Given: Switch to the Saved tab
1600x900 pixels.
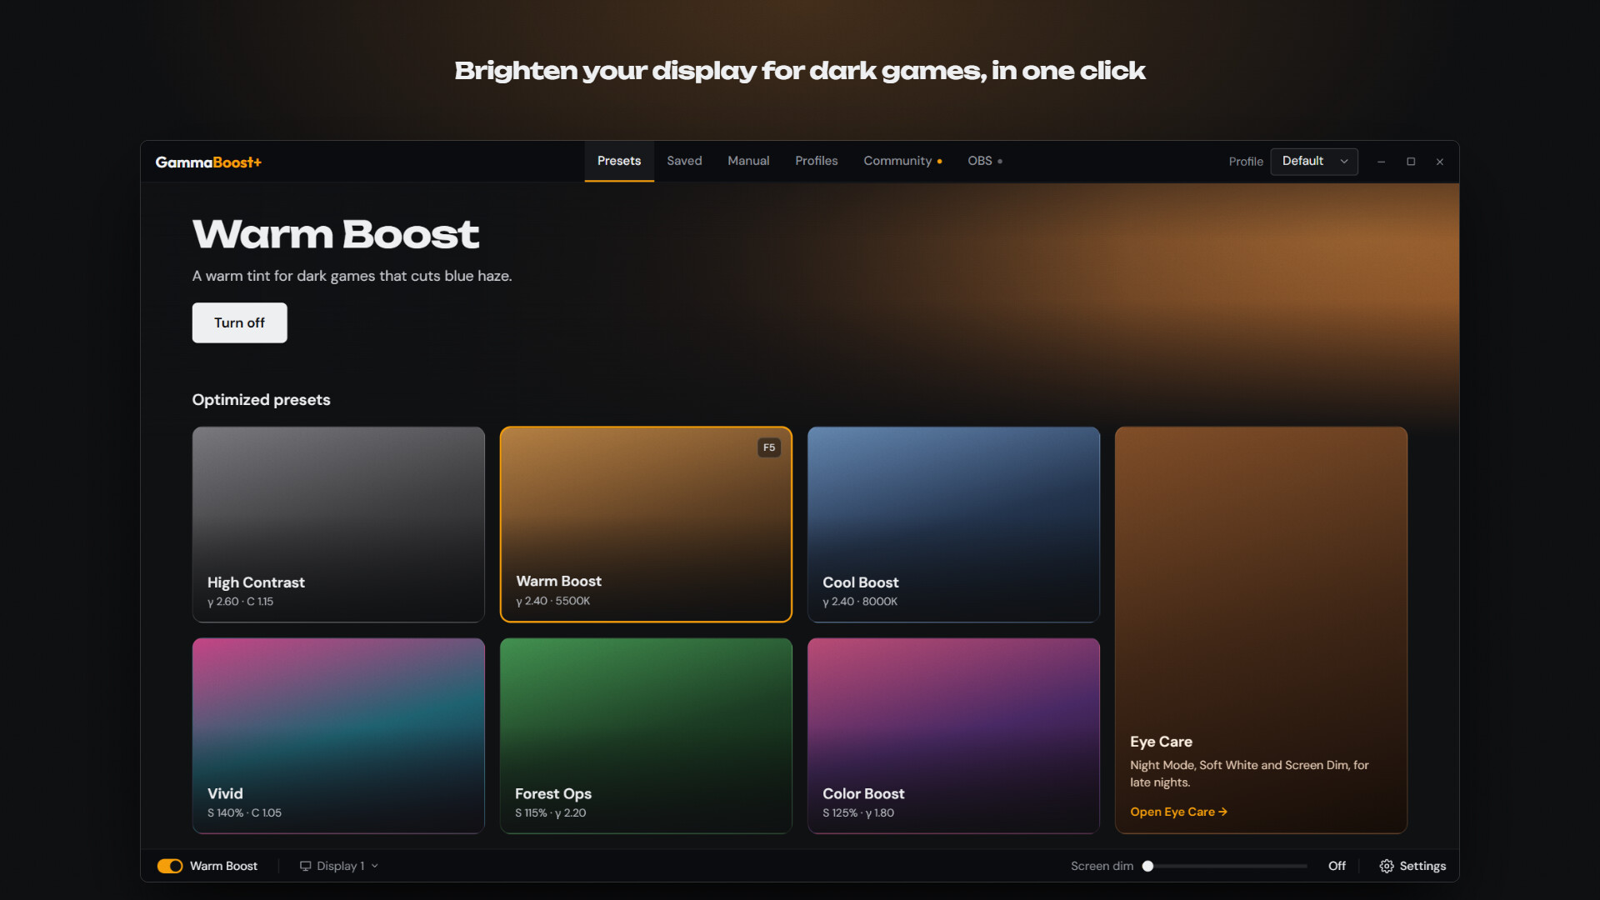Looking at the screenshot, I should click(x=684, y=161).
